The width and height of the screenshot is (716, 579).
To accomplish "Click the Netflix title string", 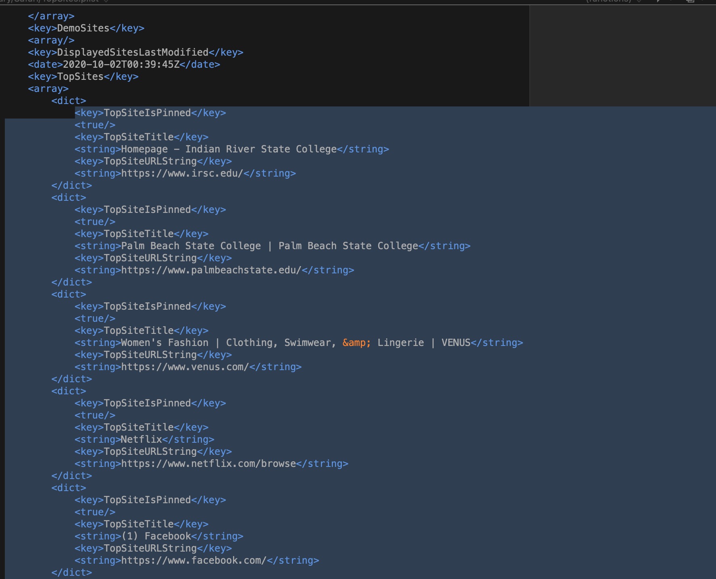I will point(144,439).
